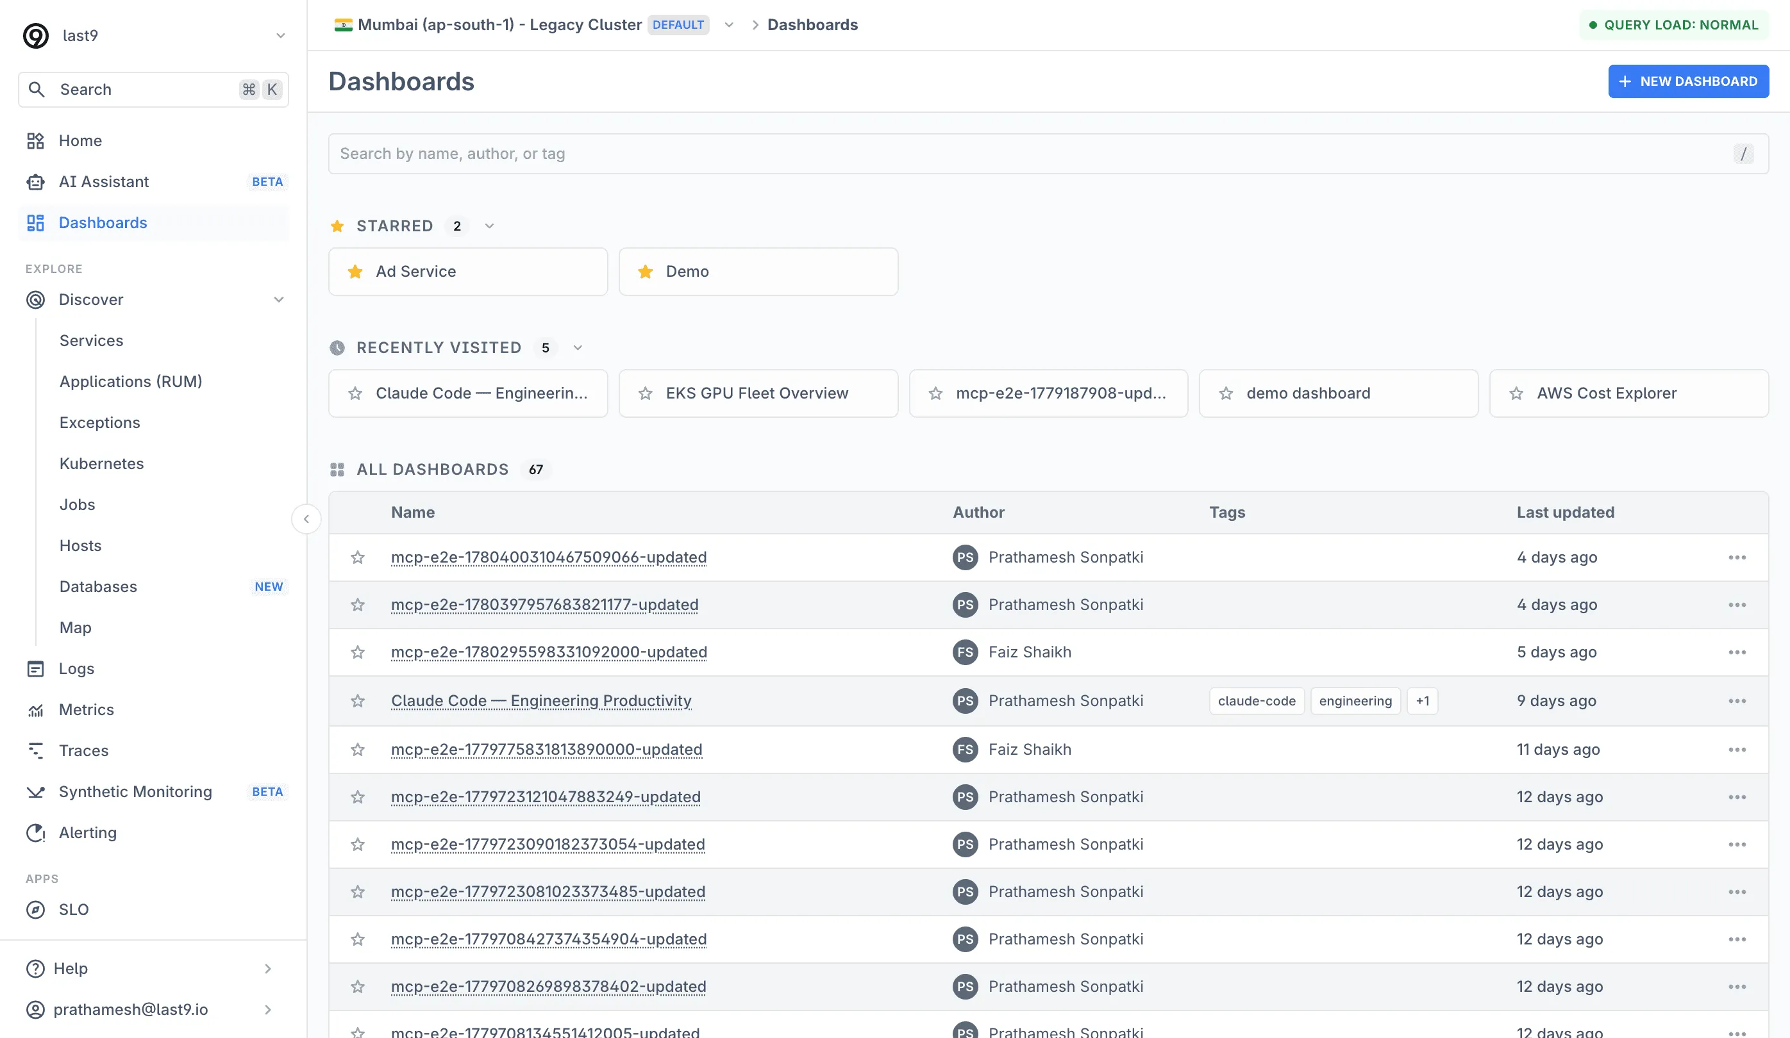Click the claude-code tag
Screen dimensions: 1790x1038
point(1257,701)
